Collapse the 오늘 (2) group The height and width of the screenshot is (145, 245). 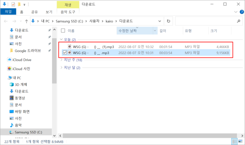(61, 39)
